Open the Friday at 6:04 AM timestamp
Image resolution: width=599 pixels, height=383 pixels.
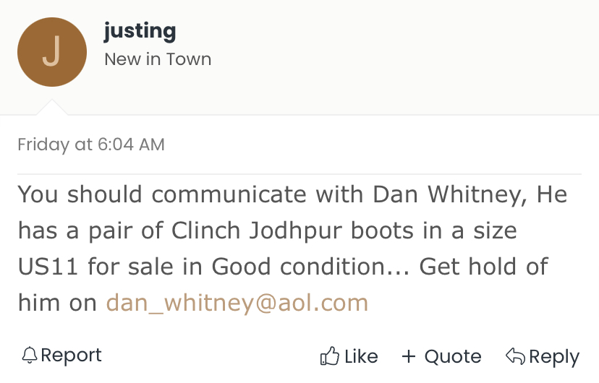(x=91, y=145)
